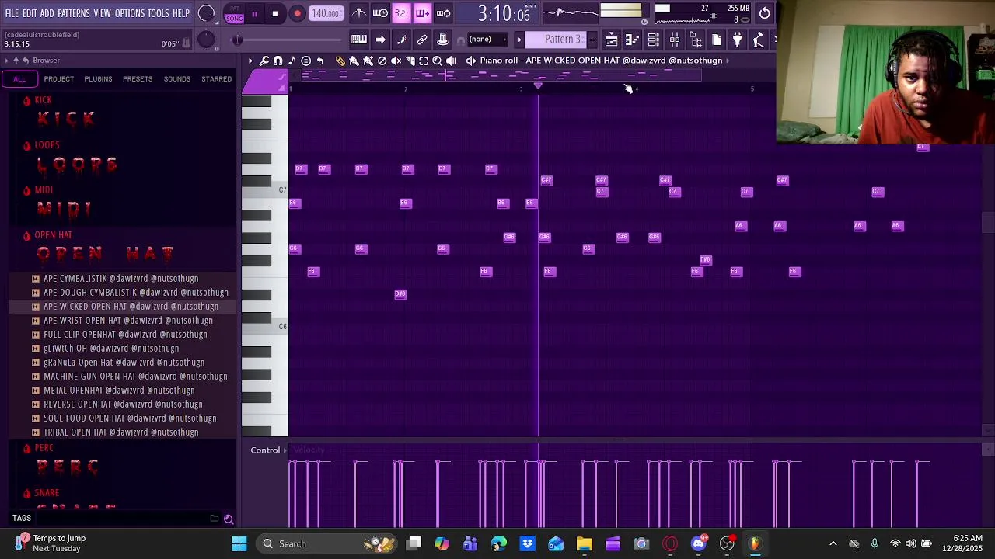Image resolution: width=995 pixels, height=559 pixels.
Task: Expand the MIDI folder in browser
Action: click(44, 190)
